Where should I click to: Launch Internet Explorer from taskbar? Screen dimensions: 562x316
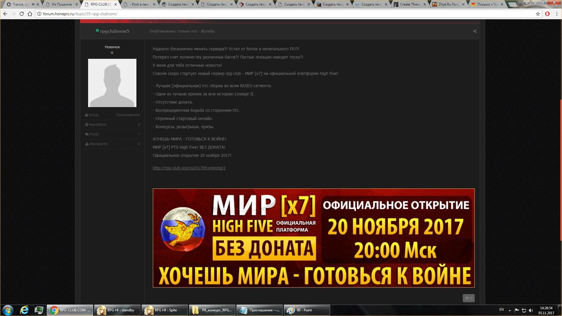click(x=24, y=310)
